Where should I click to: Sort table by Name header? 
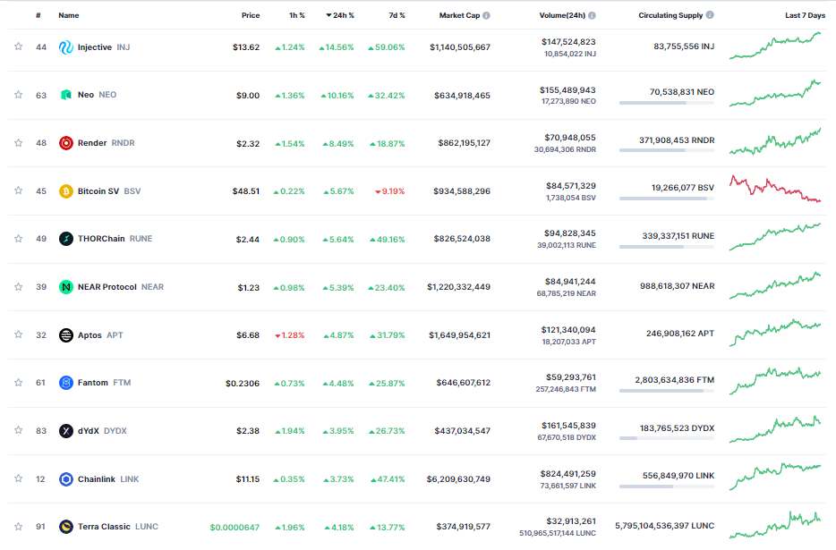(x=69, y=15)
